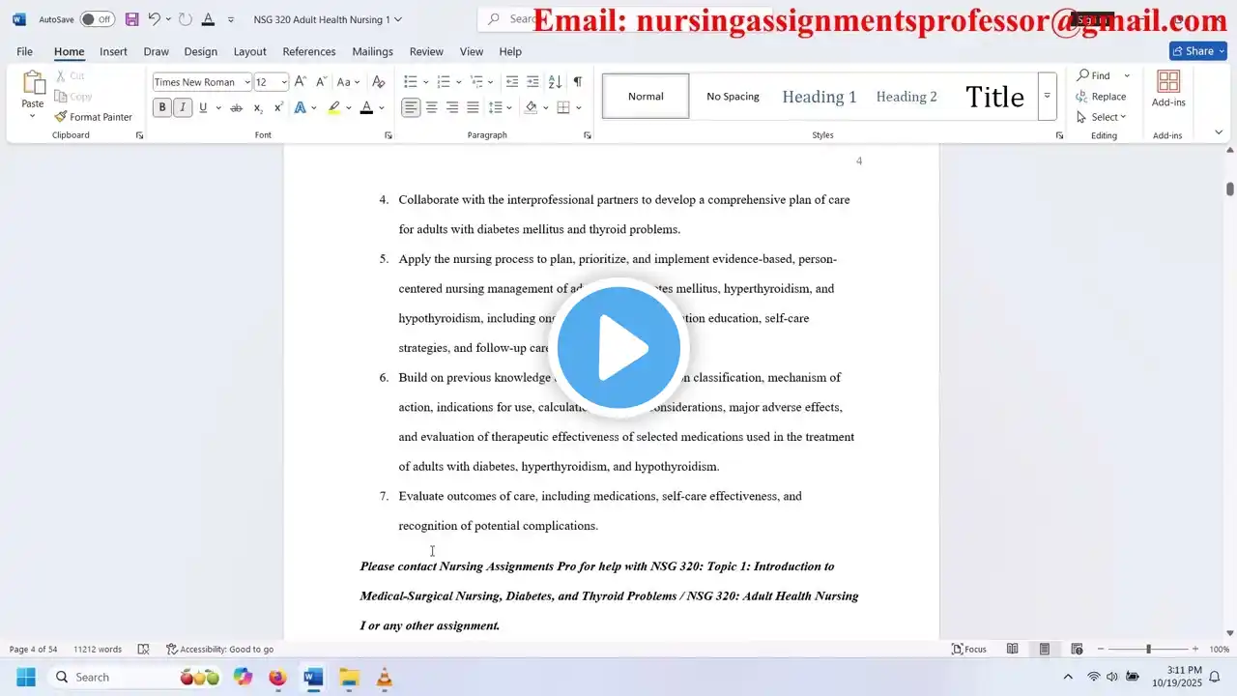Viewport: 1237px width, 696px height.
Task: Justify the paragraph text
Action: coord(473,108)
